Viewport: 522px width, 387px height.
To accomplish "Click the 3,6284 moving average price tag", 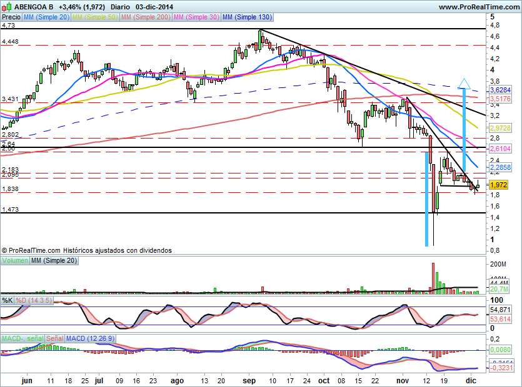I will coord(499,90).
